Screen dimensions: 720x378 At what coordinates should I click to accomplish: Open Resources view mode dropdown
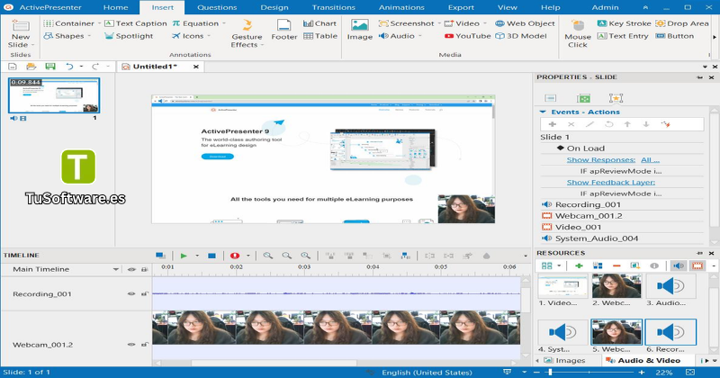tap(559, 265)
